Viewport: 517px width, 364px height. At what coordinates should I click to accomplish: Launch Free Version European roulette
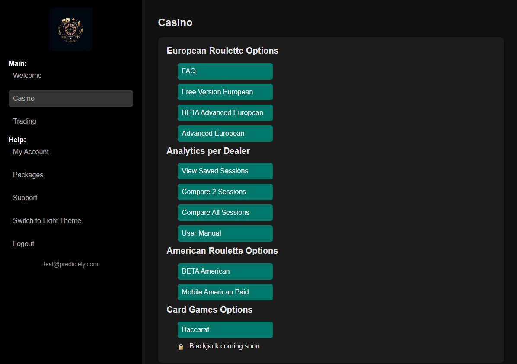(x=225, y=92)
